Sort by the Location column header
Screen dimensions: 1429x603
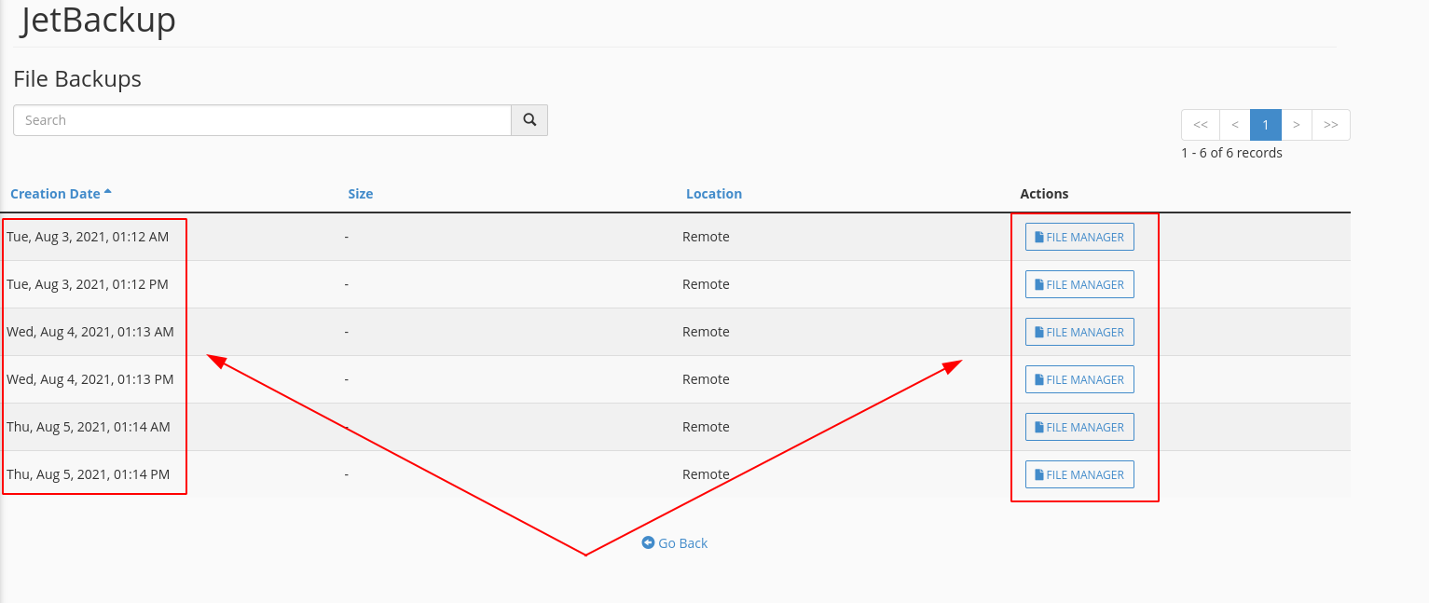(714, 194)
